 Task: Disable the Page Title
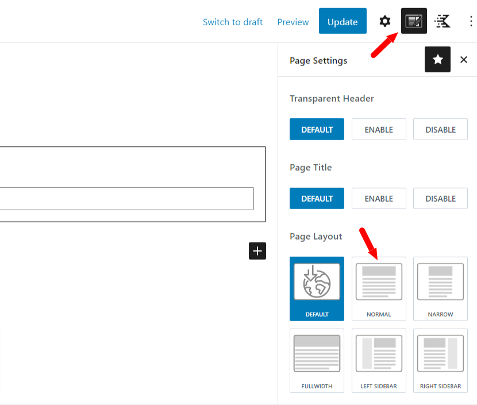click(440, 198)
